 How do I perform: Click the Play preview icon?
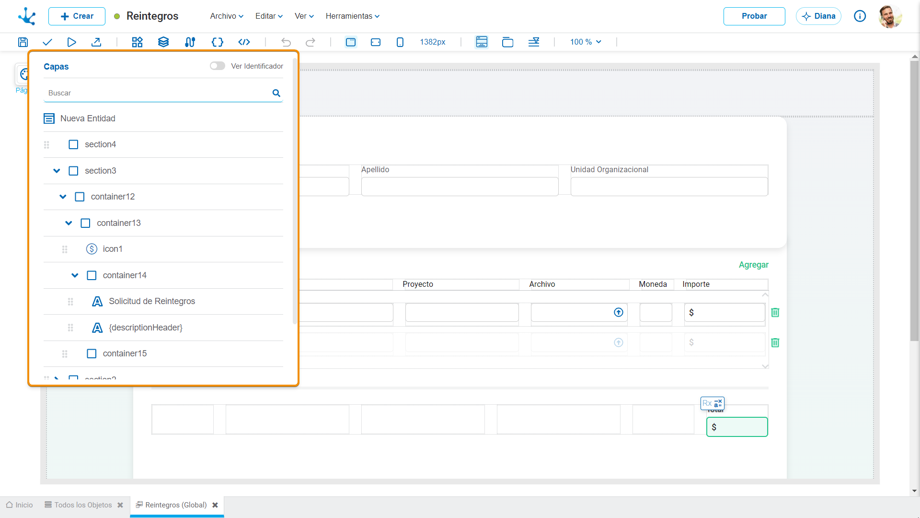pos(72,42)
